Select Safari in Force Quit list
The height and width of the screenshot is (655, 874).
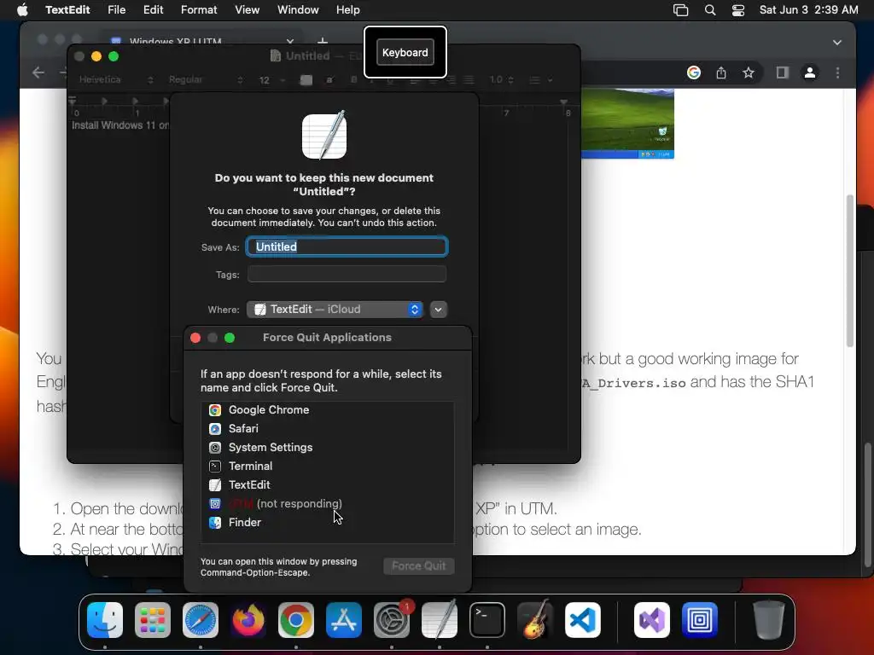click(x=327, y=428)
